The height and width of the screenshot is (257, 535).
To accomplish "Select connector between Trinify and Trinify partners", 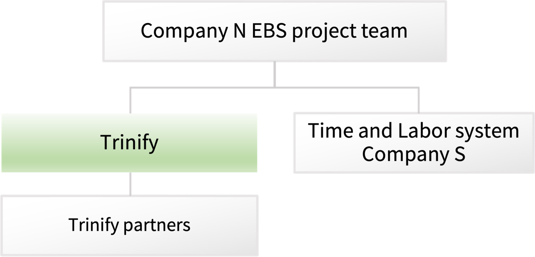I will 130,184.
